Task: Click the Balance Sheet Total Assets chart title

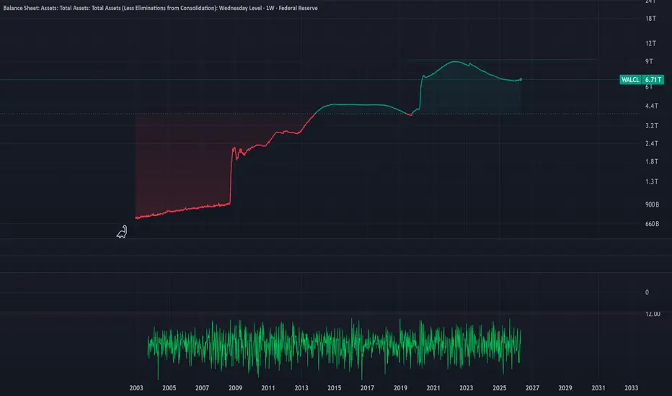Action: [160, 8]
